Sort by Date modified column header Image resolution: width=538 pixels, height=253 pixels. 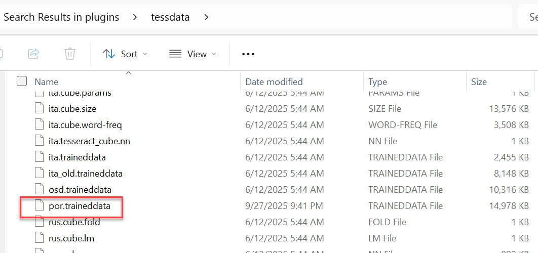[274, 81]
